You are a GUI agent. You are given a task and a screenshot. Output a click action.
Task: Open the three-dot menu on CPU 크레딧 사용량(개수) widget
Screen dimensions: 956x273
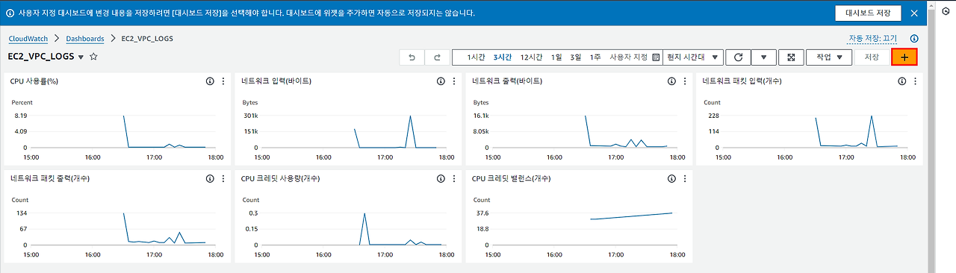pos(453,178)
